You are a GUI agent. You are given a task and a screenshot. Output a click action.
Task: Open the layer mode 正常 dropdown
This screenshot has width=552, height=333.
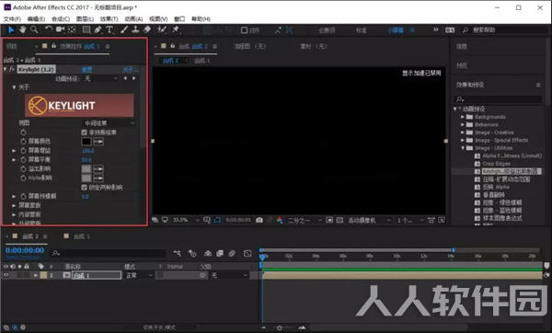(139, 275)
